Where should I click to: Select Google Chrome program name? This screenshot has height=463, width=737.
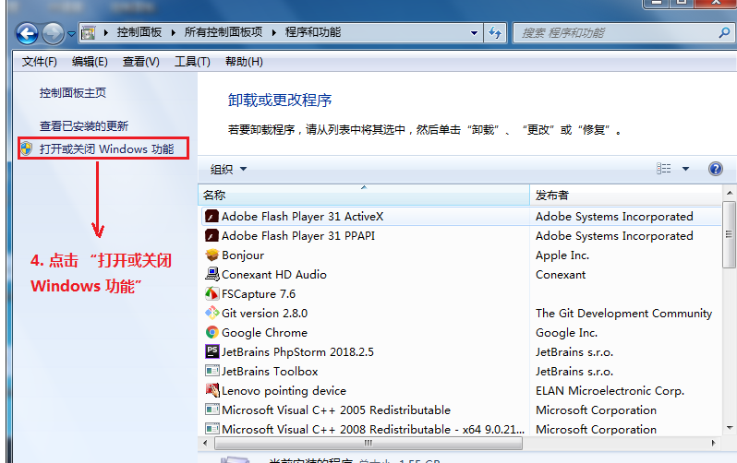pos(265,333)
